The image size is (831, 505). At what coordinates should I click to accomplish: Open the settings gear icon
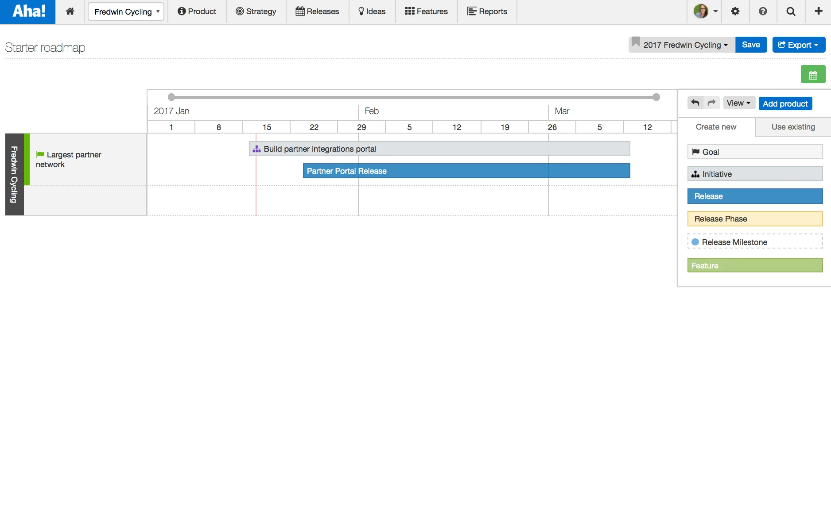(x=735, y=11)
